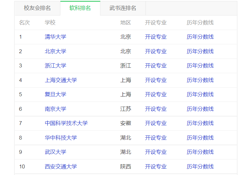
Task: View 开设专业 for 华中科技大学
Action: tap(156, 138)
